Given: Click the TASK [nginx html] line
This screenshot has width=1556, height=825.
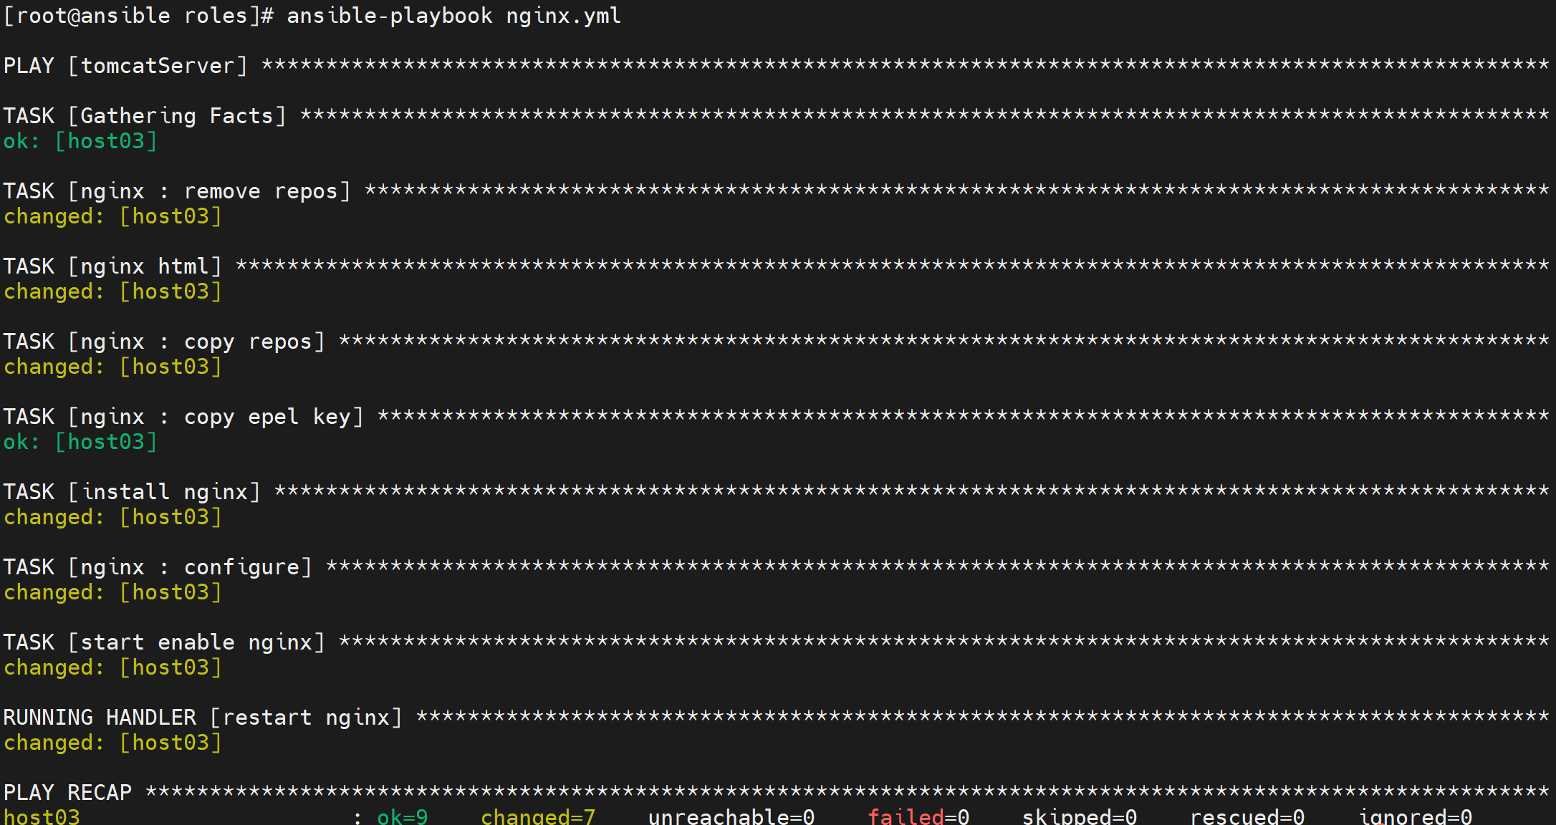Looking at the screenshot, I should (x=112, y=266).
